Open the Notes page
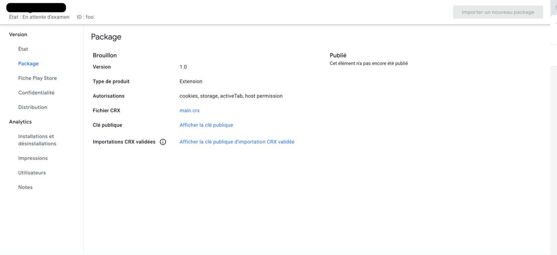The width and height of the screenshot is (557, 255). pos(26,187)
